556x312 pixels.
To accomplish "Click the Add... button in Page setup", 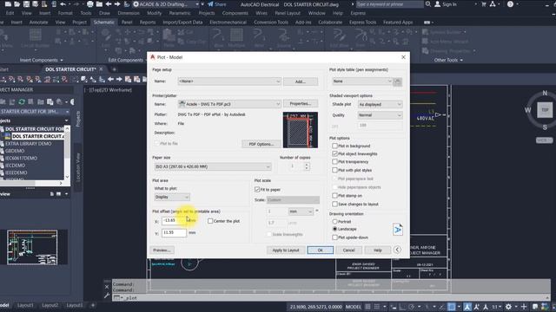I will (x=301, y=81).
